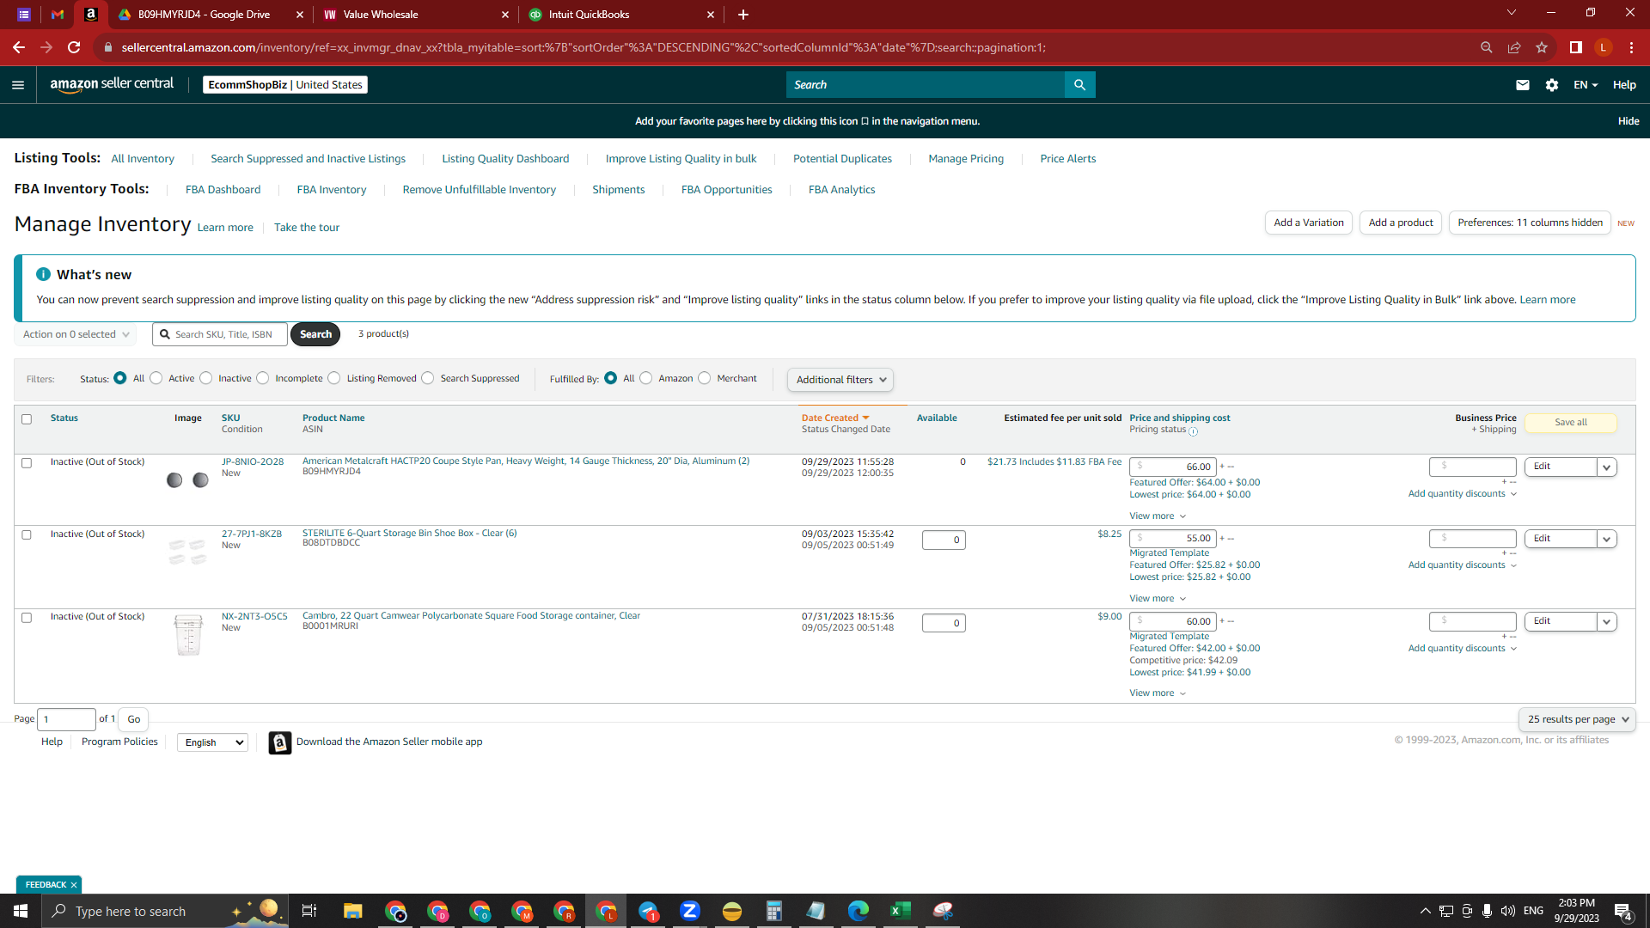Sort by the Date Created column header
This screenshot has height=928, width=1650.
click(x=835, y=418)
